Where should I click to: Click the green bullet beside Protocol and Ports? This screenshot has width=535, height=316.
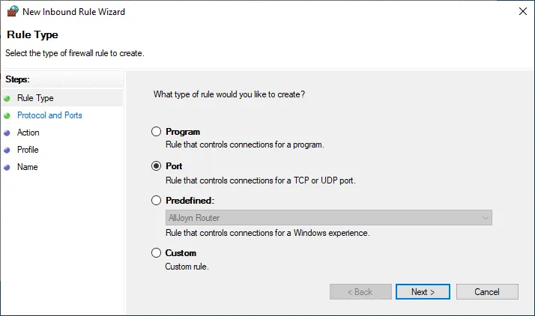[7, 115]
